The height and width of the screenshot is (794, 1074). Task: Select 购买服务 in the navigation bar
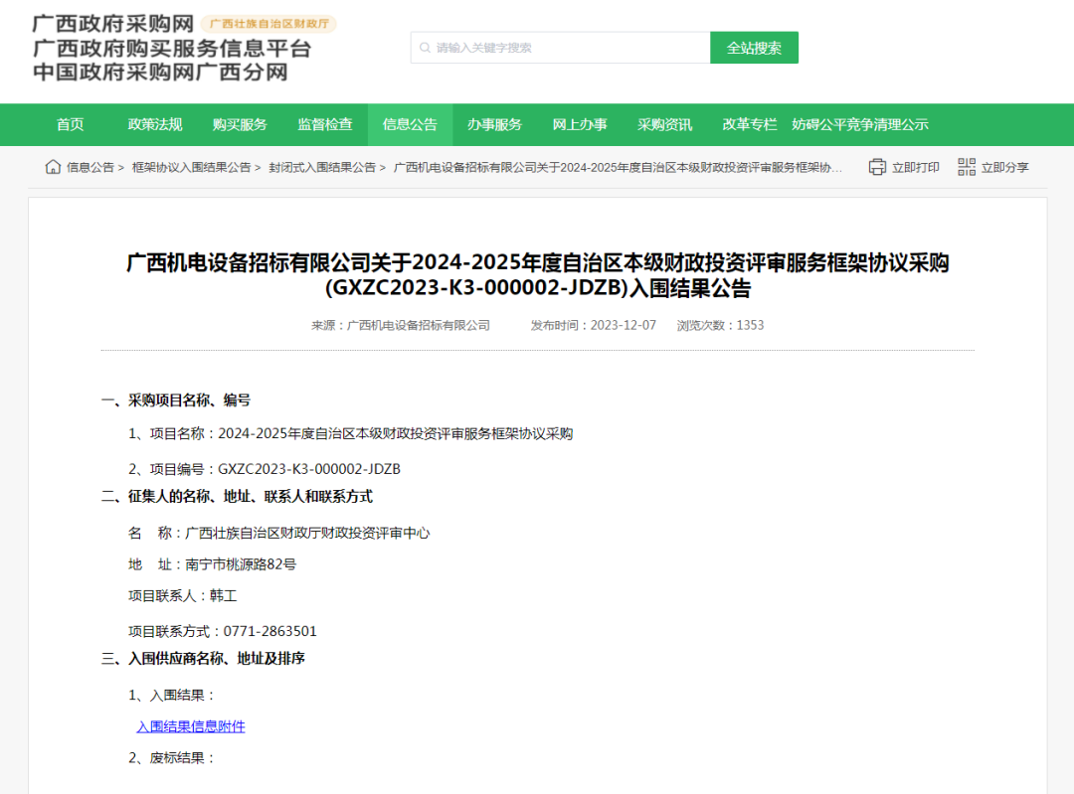click(x=240, y=124)
